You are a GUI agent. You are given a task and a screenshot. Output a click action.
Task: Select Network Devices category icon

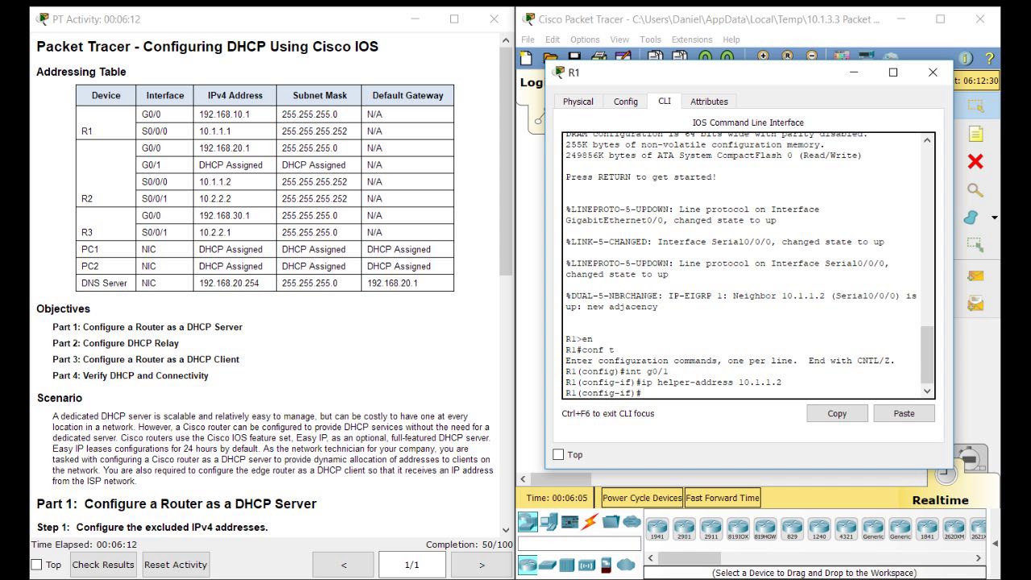[528, 522]
